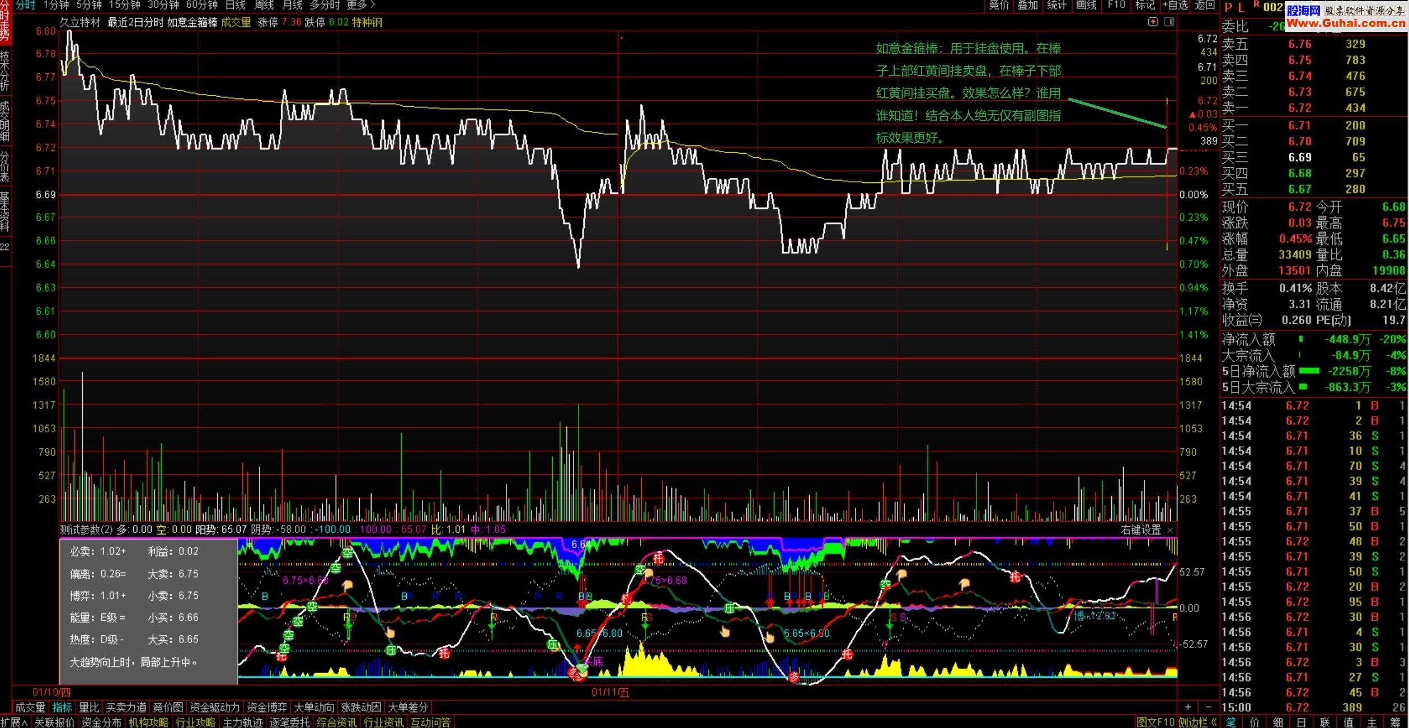This screenshot has width=1409, height=728.
Task: Select the 资金驱动力 tab
Action: pos(214,707)
